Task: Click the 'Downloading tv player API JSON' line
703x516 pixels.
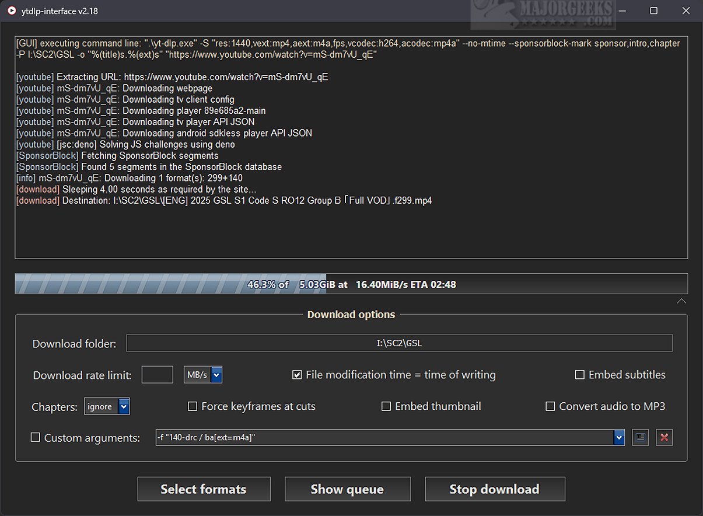Action: coord(135,122)
